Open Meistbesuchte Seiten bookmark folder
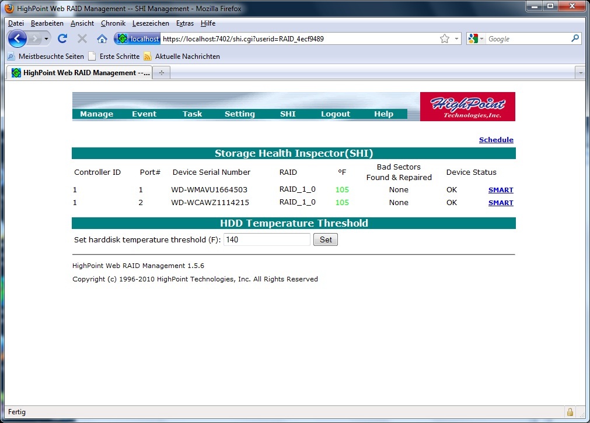This screenshot has height=423, width=590. pos(46,57)
